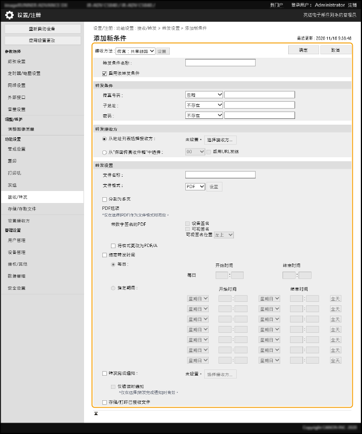Expand the 子地址 condition dropdown
Viewport: 362px width, 434px height.
coord(204,105)
